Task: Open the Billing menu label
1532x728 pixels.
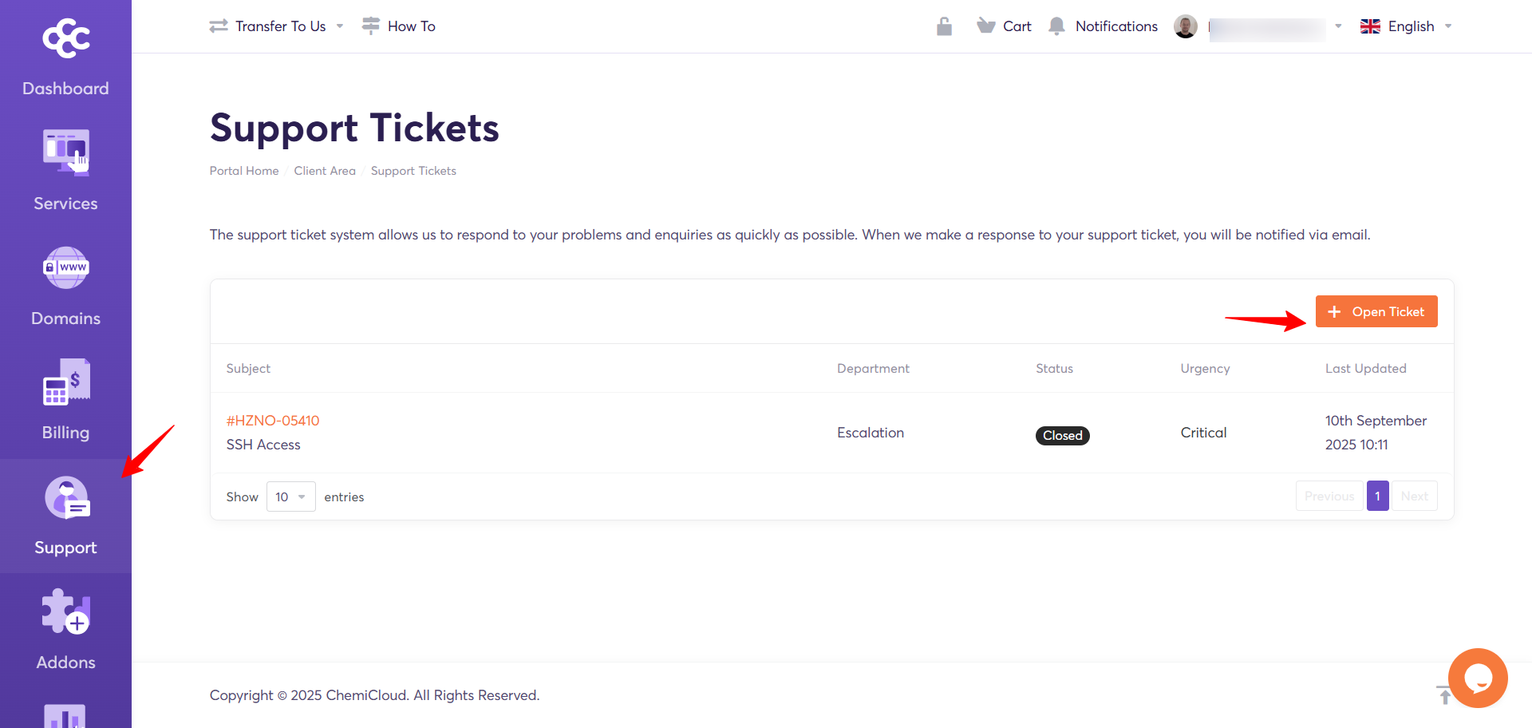Action: tap(65, 433)
